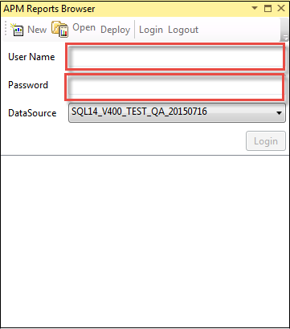
Task: Maximize the APM Reports Browser panel
Action: [x=268, y=8]
